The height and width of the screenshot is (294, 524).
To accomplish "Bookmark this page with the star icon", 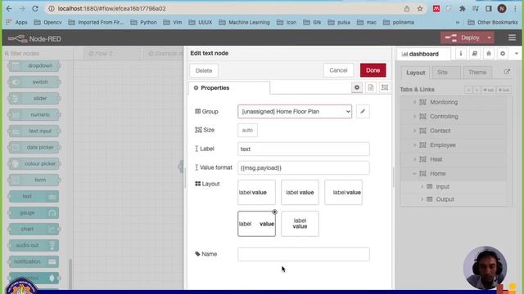I will tap(420, 9).
